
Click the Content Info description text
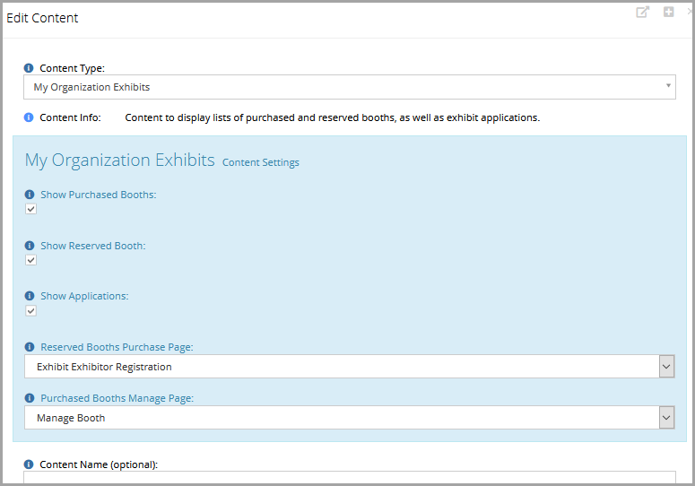coord(333,117)
